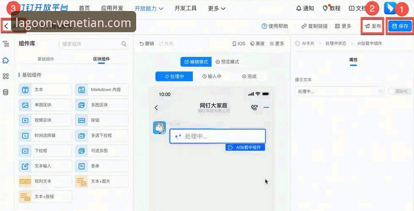Switch preview device to iOS
This screenshot has height=211, width=414.
239,44
